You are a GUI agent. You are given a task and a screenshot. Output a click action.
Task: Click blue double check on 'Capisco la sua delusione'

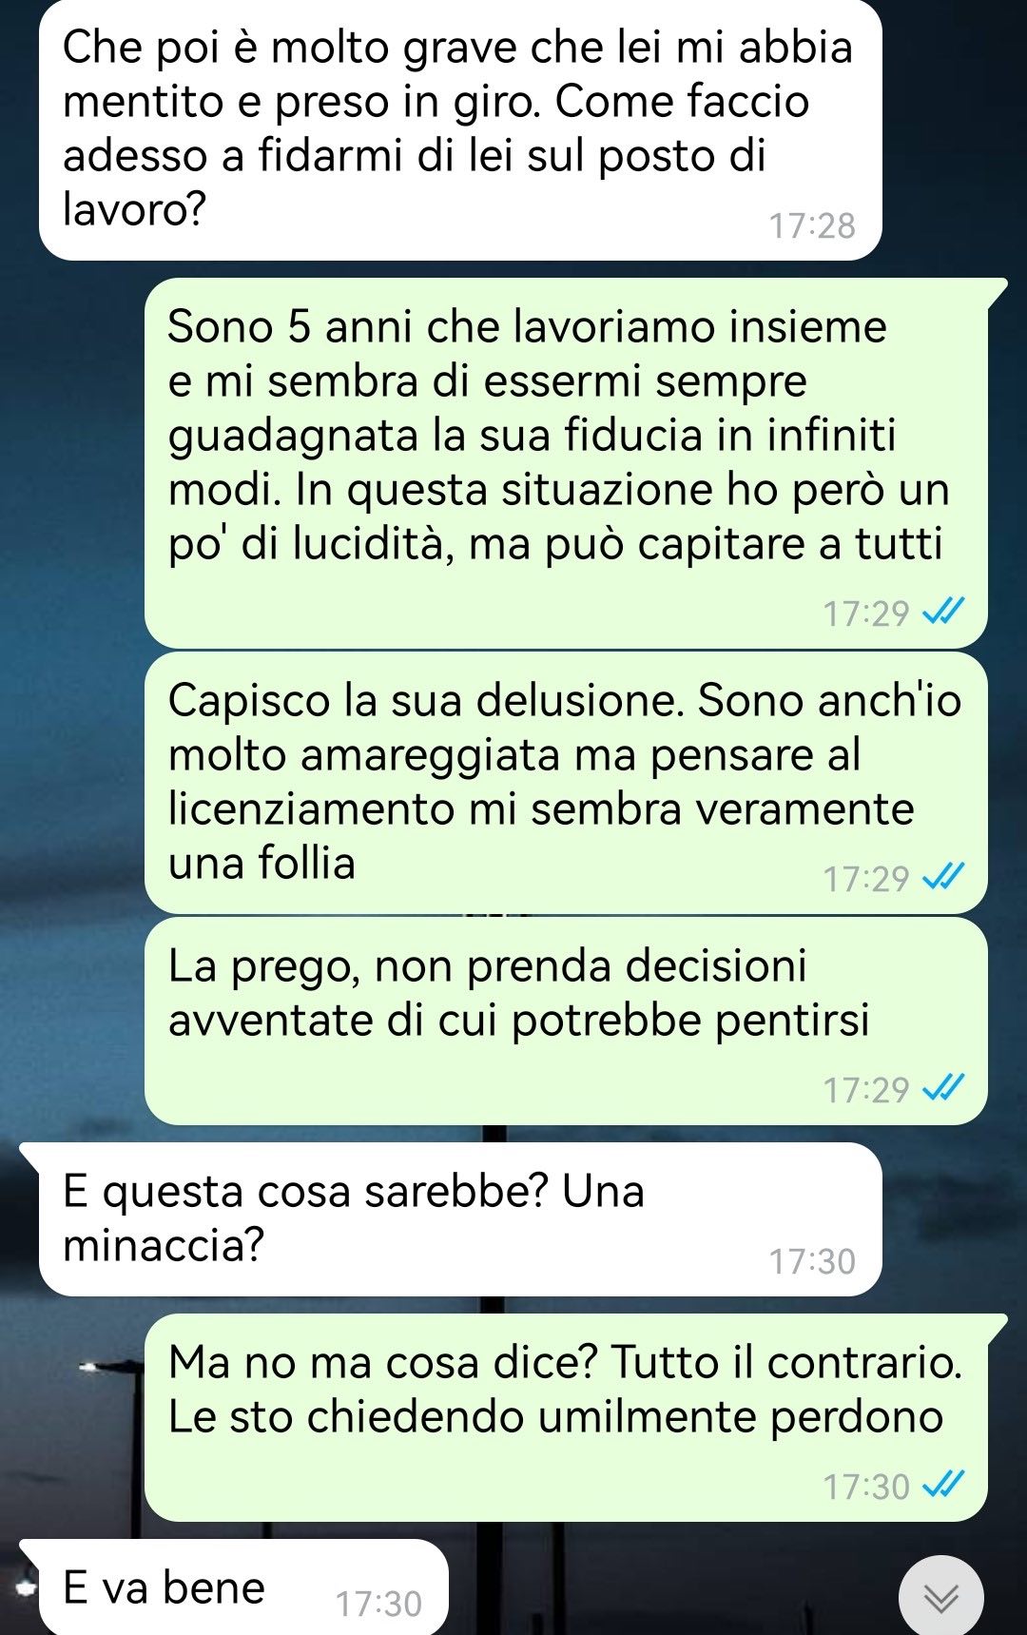pyautogui.click(x=944, y=877)
